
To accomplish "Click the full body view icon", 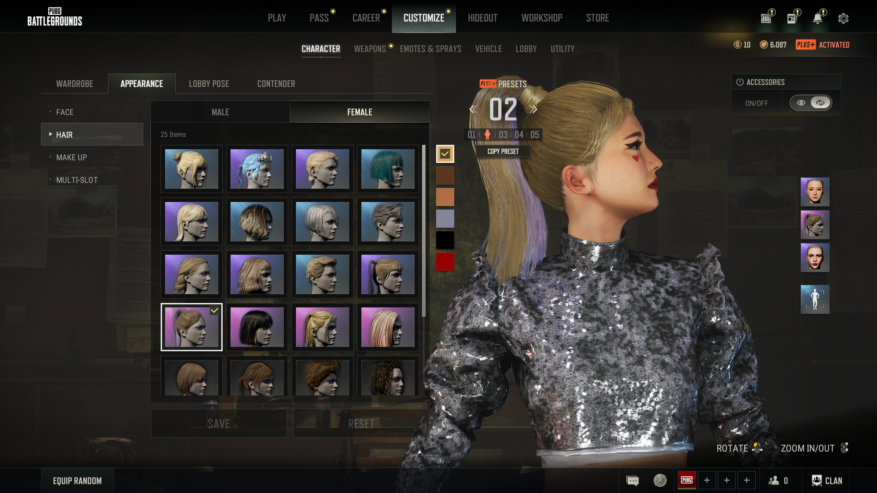I will (815, 299).
